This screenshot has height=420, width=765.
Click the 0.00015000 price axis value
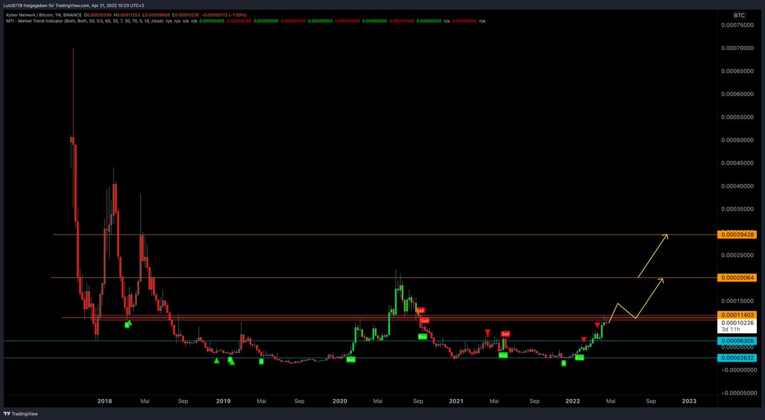point(738,301)
